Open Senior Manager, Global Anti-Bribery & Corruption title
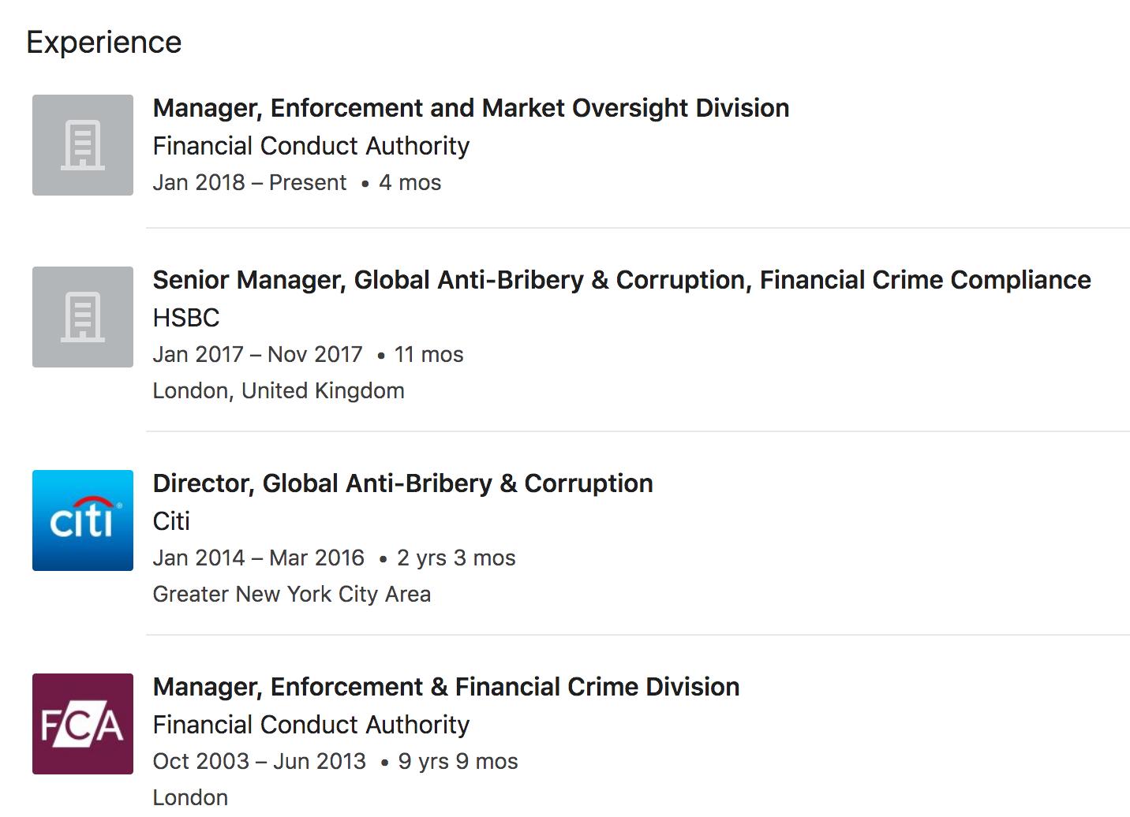This screenshot has height=817, width=1130. point(622,280)
